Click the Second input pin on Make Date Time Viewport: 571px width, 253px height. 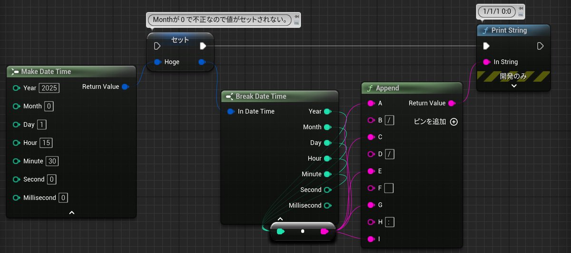click(16, 179)
